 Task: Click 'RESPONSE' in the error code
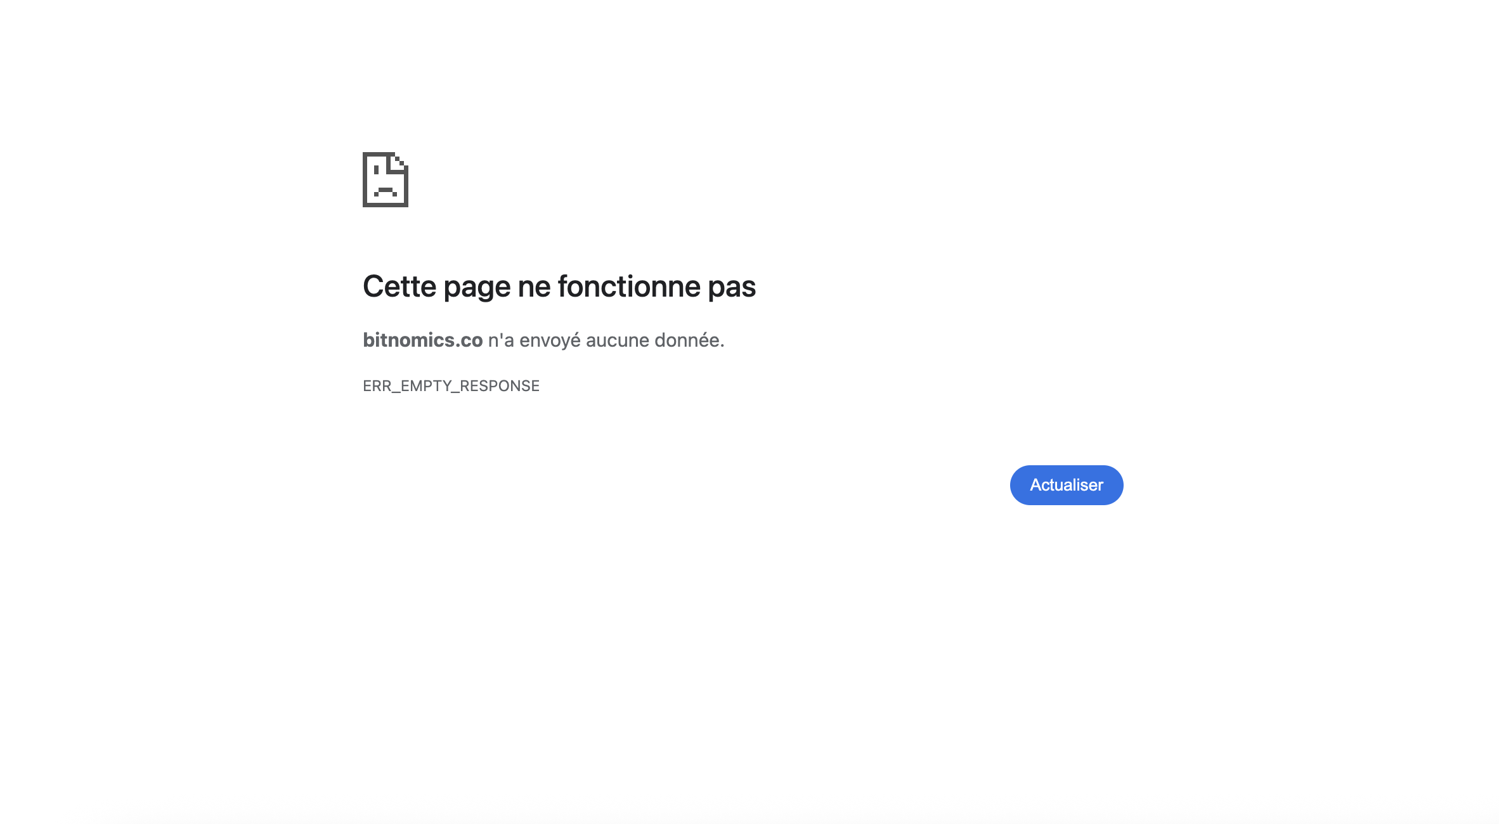click(x=500, y=386)
